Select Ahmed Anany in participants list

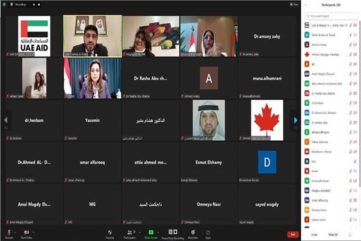click(331, 45)
